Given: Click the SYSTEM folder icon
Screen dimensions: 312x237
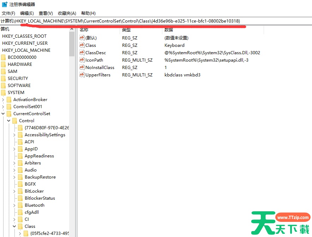Looking at the screenshot, I should 4,93.
